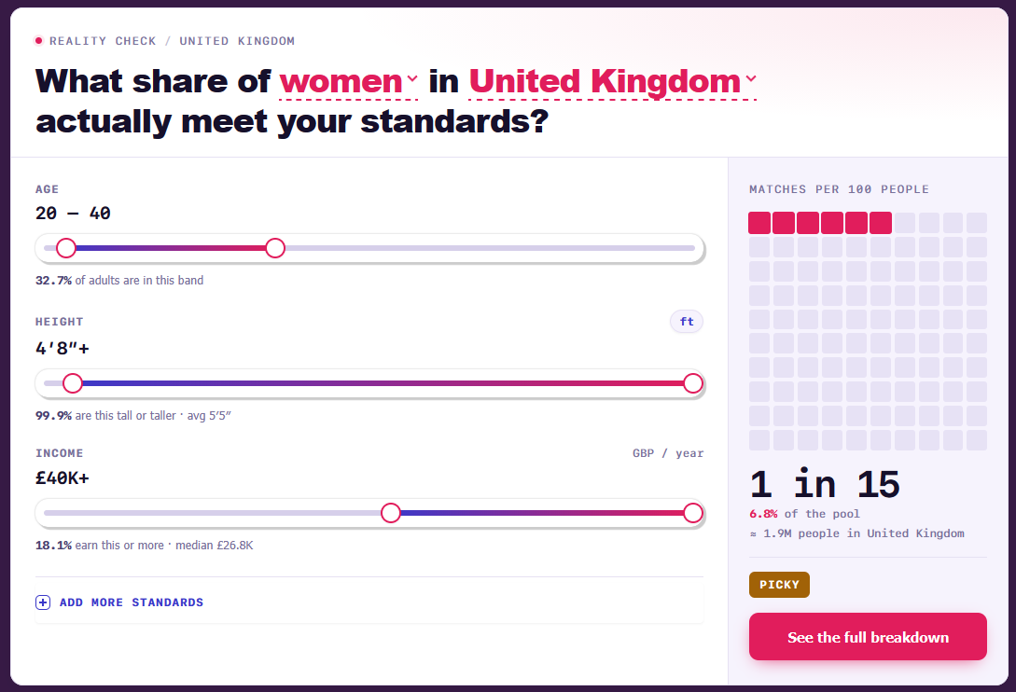The height and width of the screenshot is (692, 1016).
Task: Click the red Reality Check dot
Action: (39, 41)
